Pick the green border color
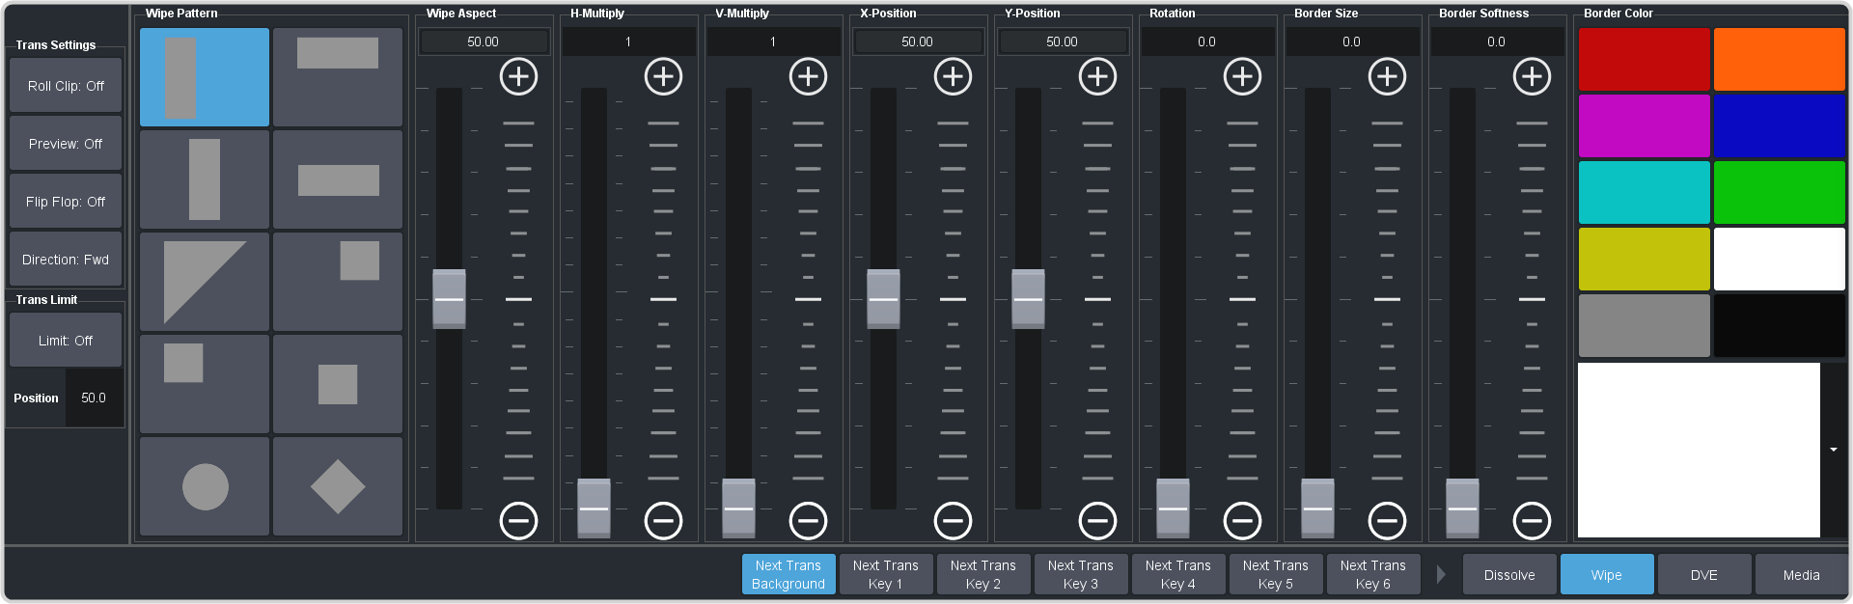Viewport: 1853px width, 604px height. point(1780,192)
